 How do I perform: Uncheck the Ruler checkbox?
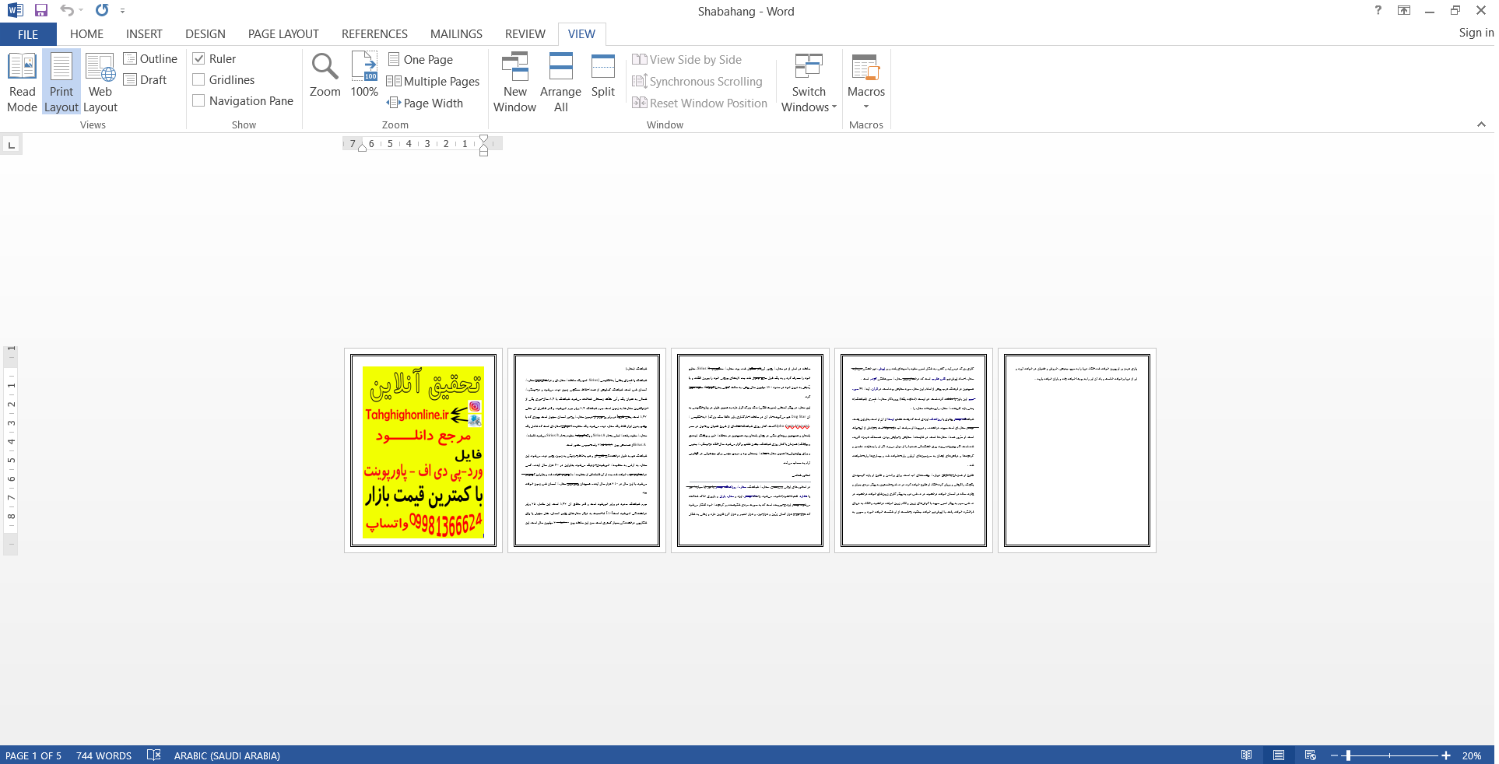click(198, 59)
